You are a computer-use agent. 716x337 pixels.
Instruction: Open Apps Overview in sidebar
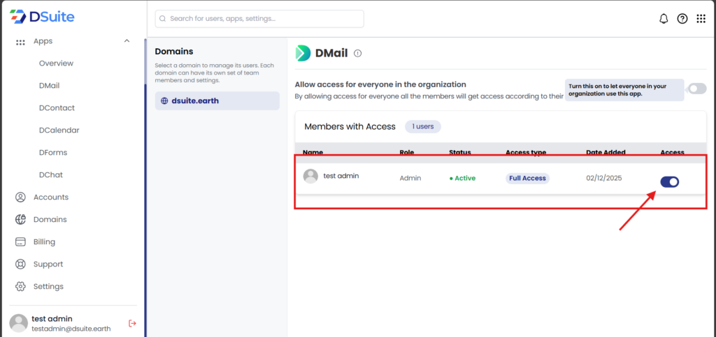[56, 63]
